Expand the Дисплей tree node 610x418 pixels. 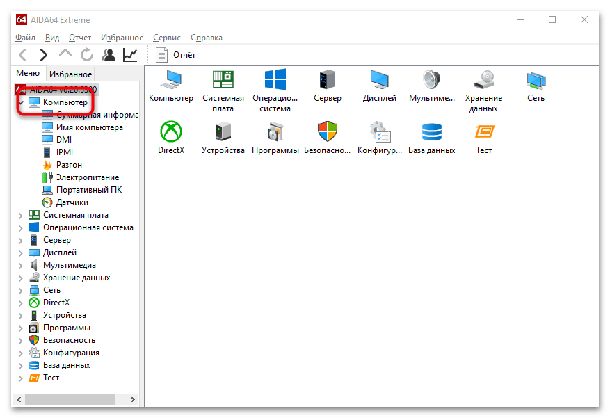point(21,253)
